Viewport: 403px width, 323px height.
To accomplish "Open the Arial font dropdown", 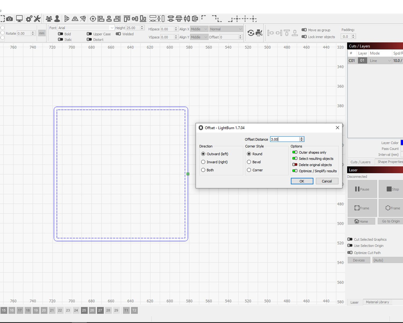I will [x=112, y=28].
